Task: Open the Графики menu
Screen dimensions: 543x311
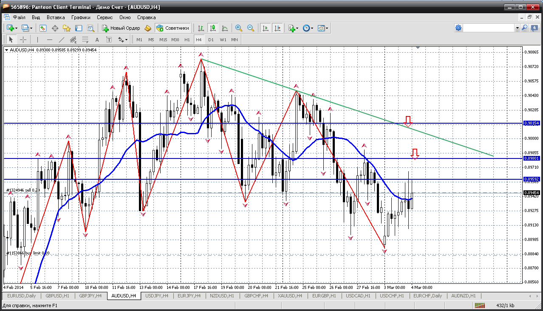Action: [x=81, y=17]
